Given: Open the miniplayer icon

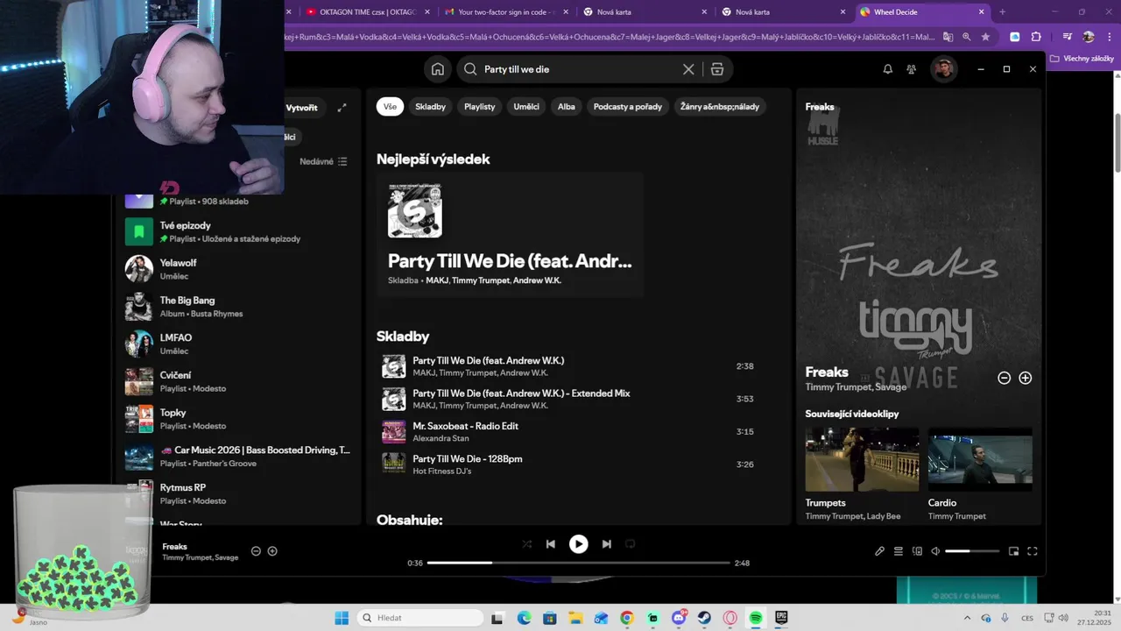Looking at the screenshot, I should pyautogui.click(x=1013, y=551).
